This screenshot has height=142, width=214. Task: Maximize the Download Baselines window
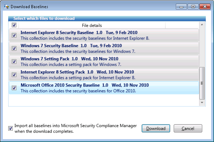pyautogui.click(x=193, y=6)
